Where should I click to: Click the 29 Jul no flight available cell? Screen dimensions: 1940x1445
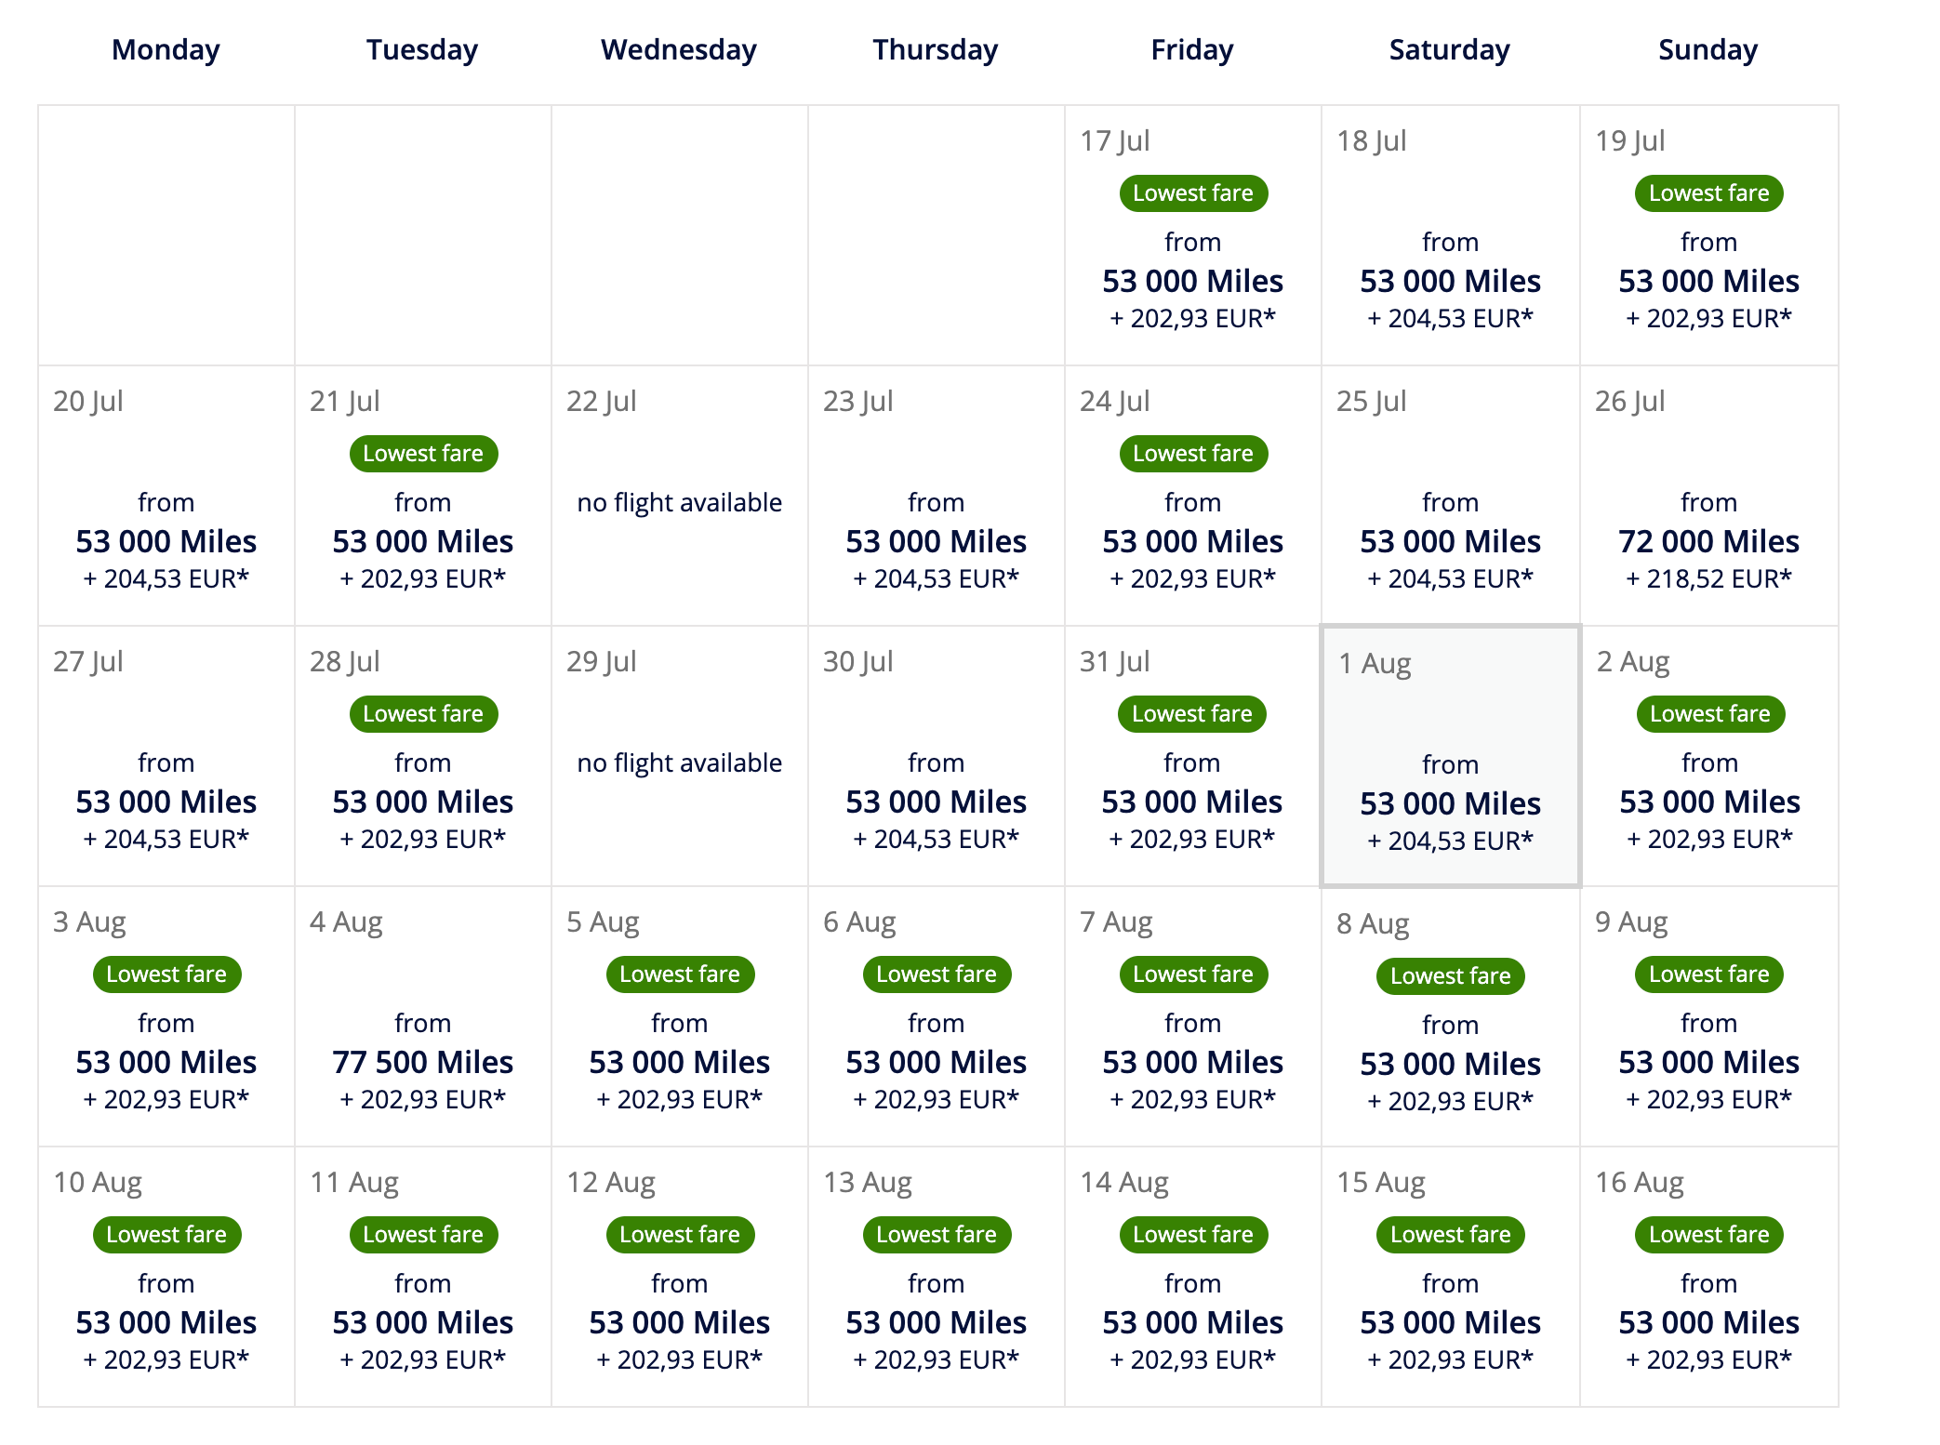pos(679,757)
